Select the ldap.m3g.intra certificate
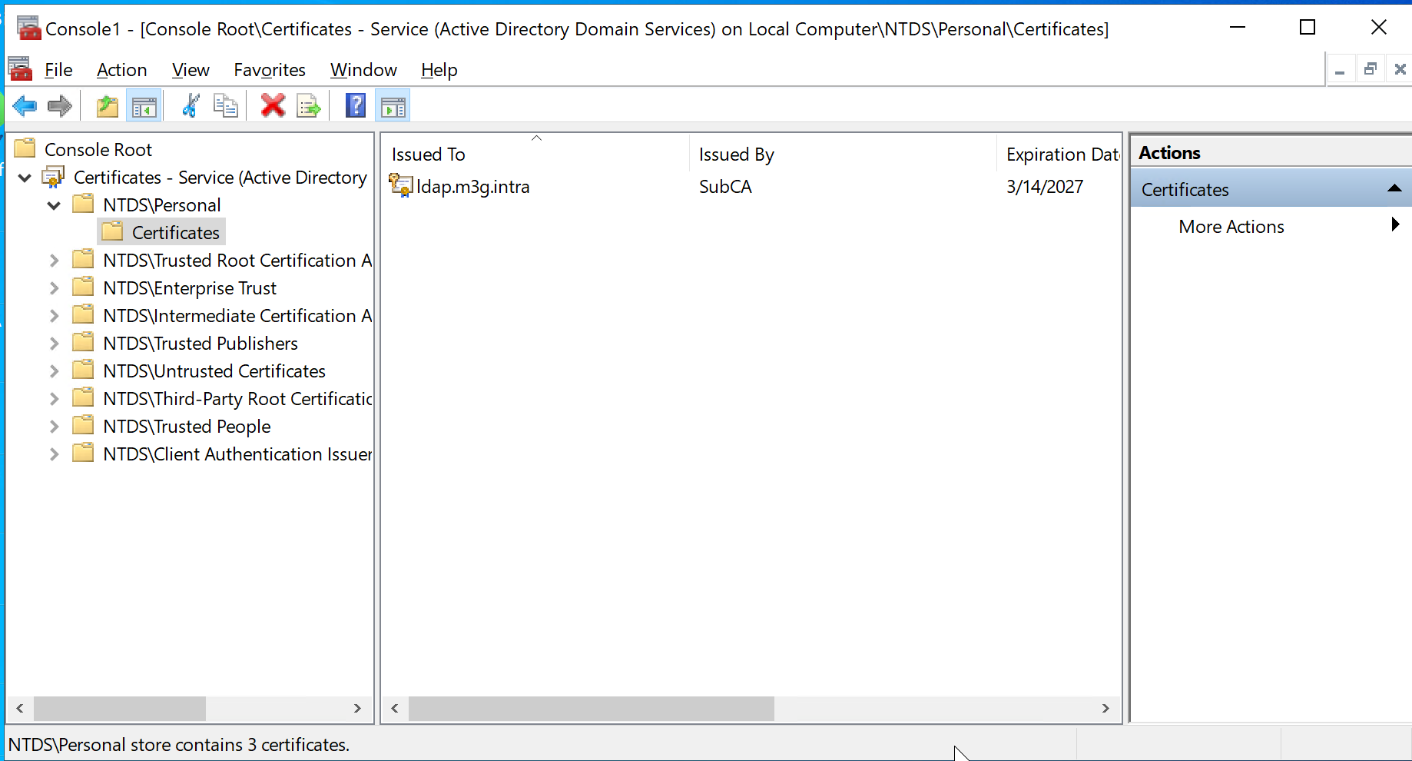 (472, 187)
